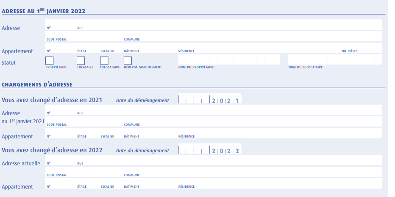Image resolution: width=395 pixels, height=197 pixels.
Task: Click 'Vous avez changé d'adresse en 2021' text
Action: coord(52,100)
